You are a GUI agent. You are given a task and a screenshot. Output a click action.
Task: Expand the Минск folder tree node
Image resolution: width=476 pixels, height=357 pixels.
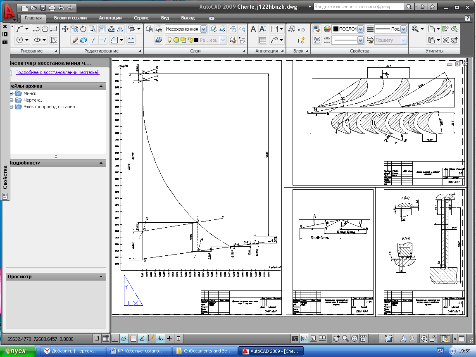[x=11, y=93]
